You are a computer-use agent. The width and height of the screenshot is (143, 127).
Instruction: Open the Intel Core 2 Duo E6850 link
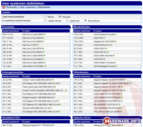[x=32, y=59]
